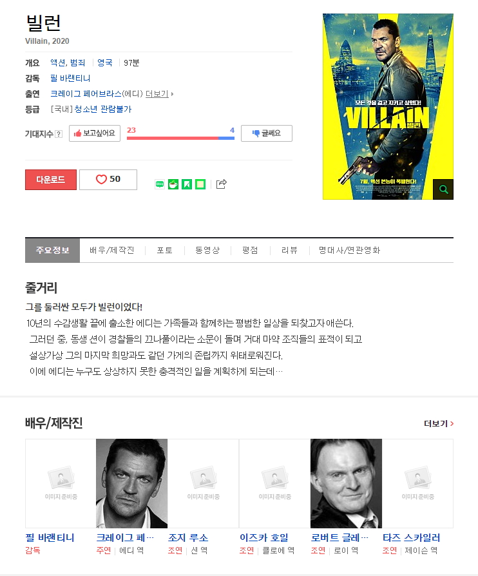Screen dimensions: 478x576
Task: Share via the Naver Cafe cup icon
Action: 173,184
